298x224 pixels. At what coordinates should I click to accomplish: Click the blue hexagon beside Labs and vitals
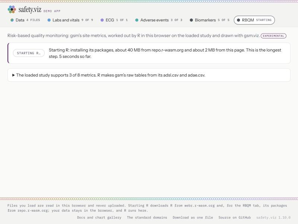(x=49, y=20)
